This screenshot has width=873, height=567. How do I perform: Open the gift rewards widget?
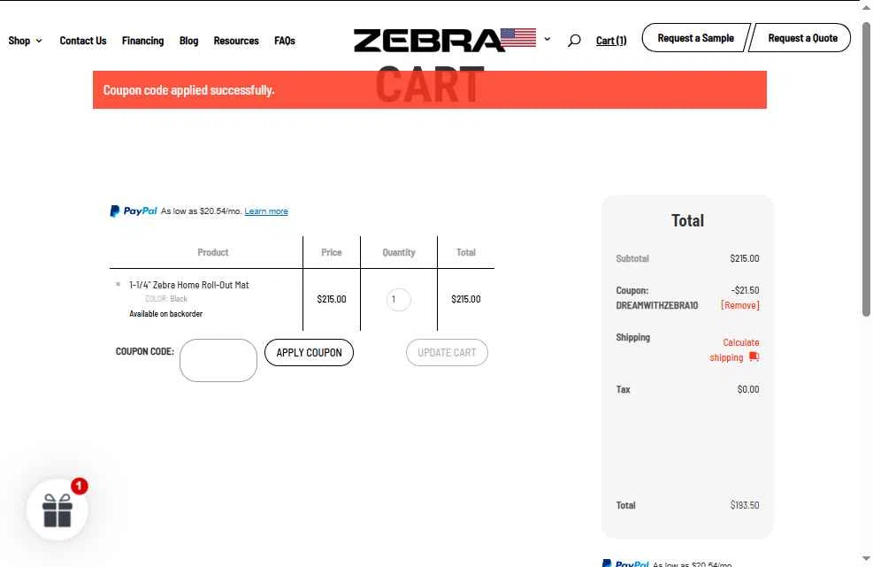point(57,510)
